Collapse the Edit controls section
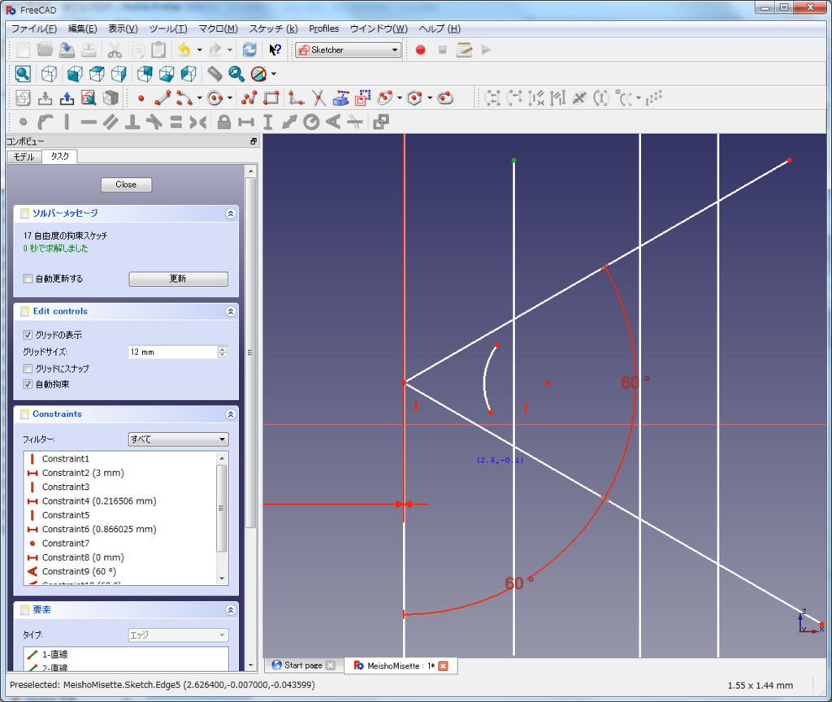 click(x=230, y=311)
